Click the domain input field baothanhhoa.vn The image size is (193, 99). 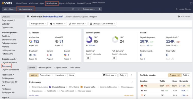point(26,9)
